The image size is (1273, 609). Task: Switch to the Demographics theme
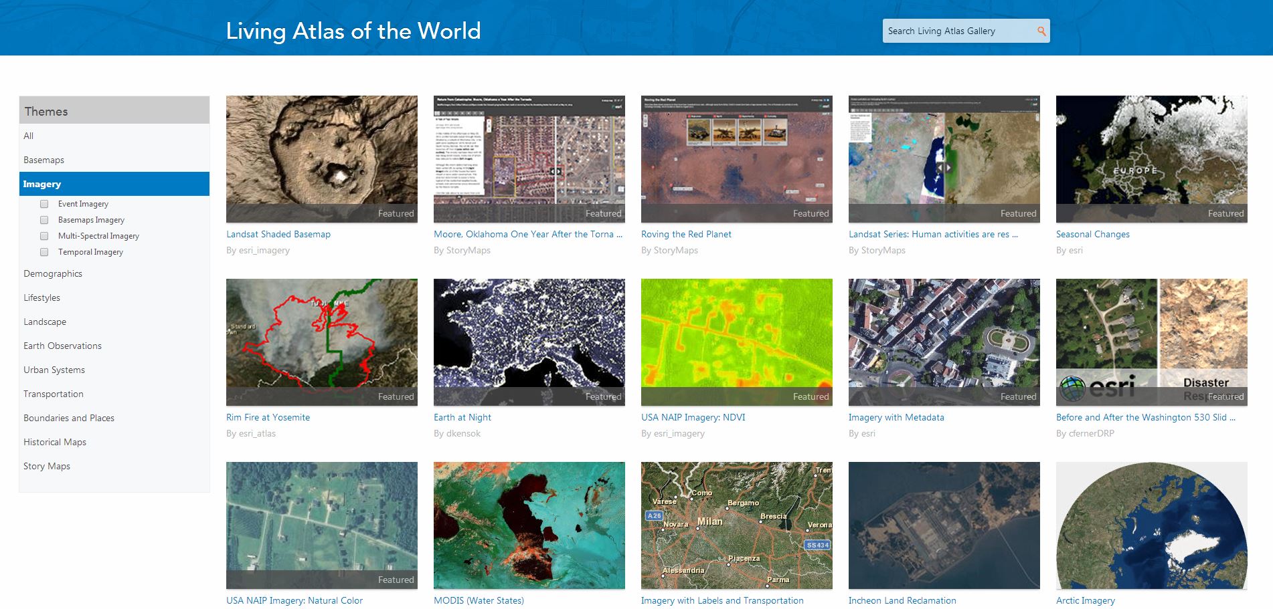[114, 273]
